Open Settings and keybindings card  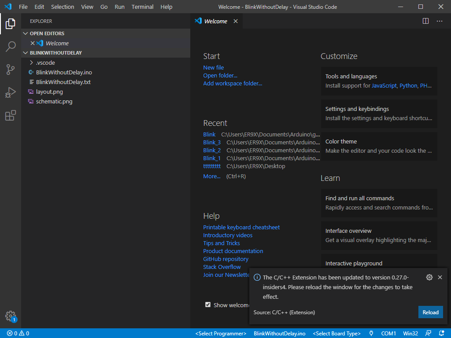coord(379,114)
